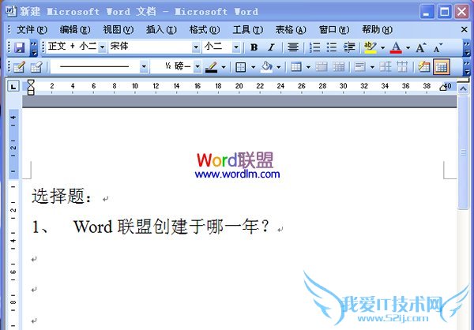Click the tab stop selector L icon

pos(13,87)
